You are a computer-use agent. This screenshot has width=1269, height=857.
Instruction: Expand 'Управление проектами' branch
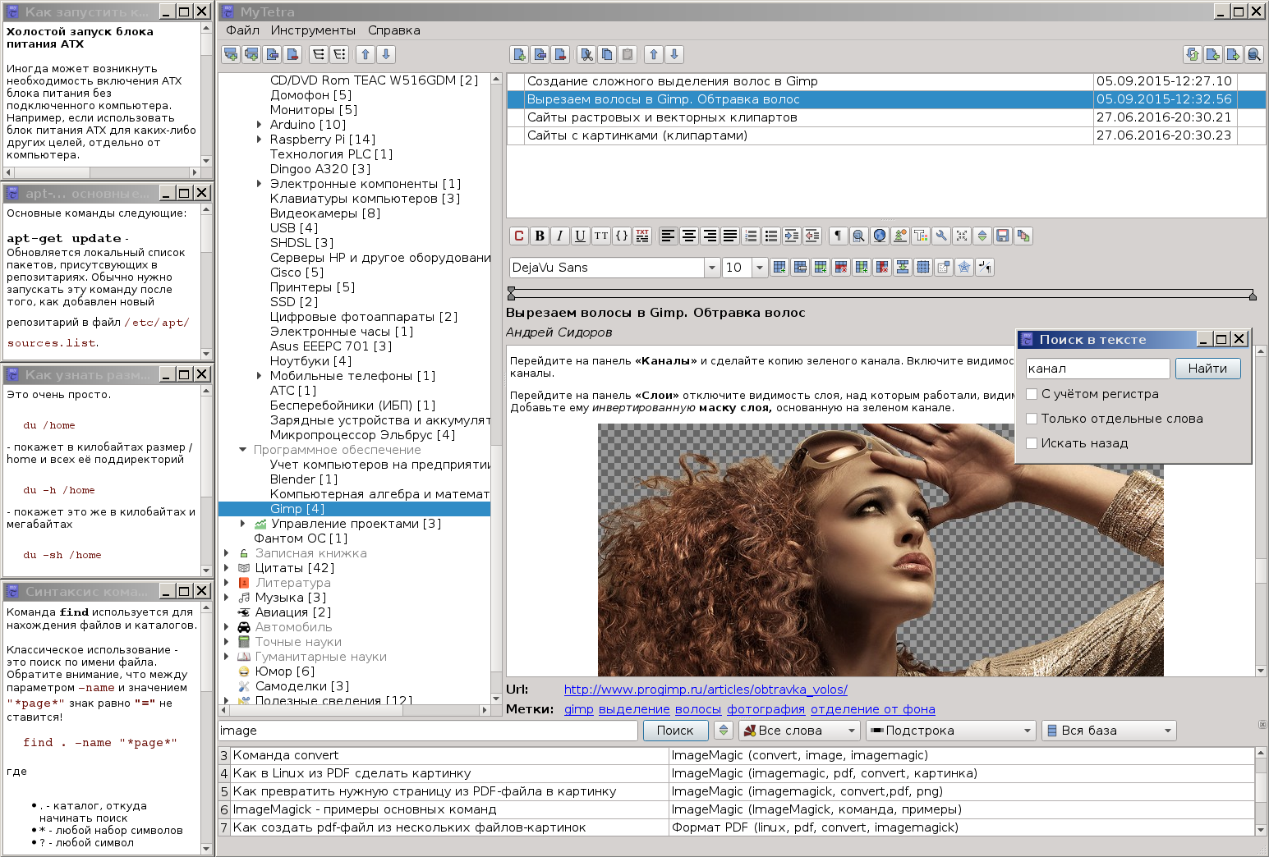click(242, 524)
